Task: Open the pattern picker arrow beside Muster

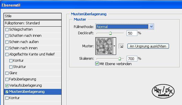Action: [x=114, y=46]
